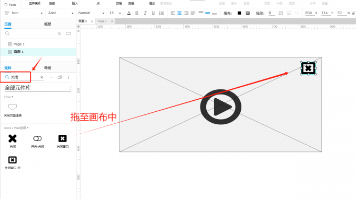Click the text color A icon
The height and width of the screenshot is (199, 356).
(129, 13)
